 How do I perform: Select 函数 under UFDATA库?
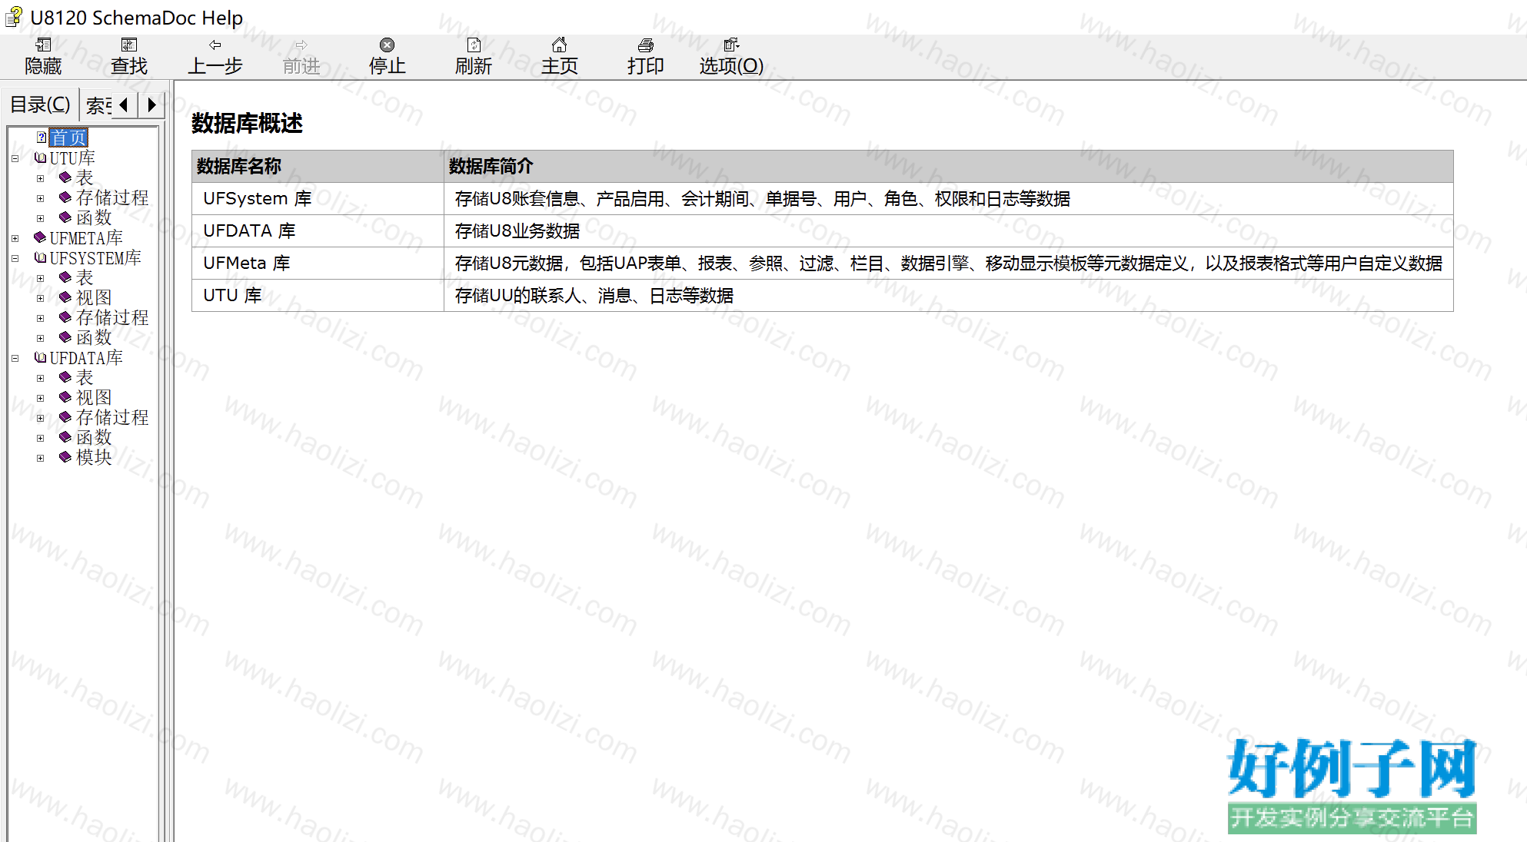(94, 438)
